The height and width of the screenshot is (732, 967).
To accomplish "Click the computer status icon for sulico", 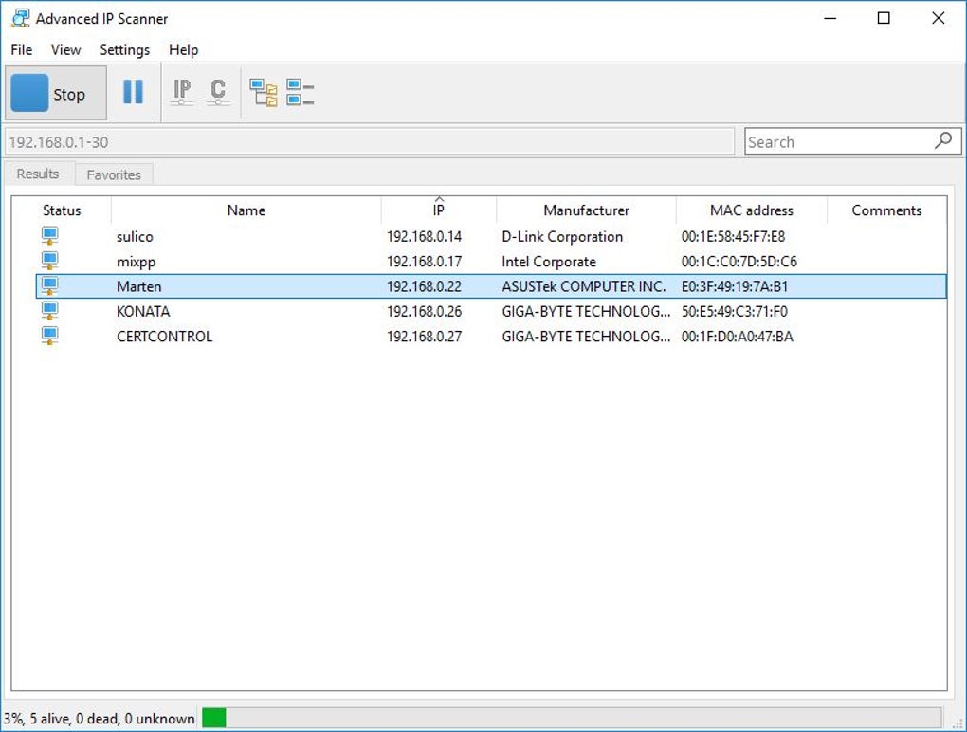I will click(50, 236).
